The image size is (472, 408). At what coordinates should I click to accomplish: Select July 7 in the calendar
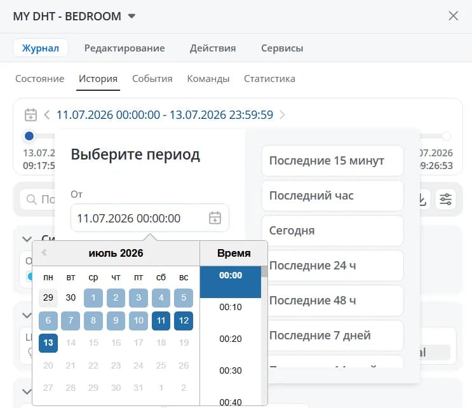[x=71, y=320]
